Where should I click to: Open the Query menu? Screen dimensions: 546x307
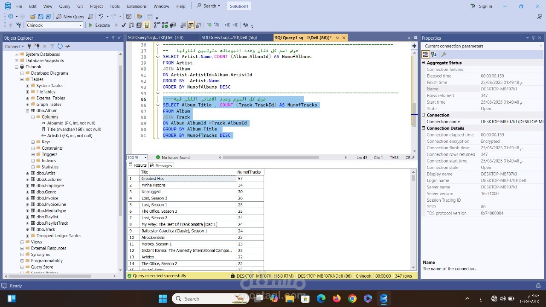64,6
